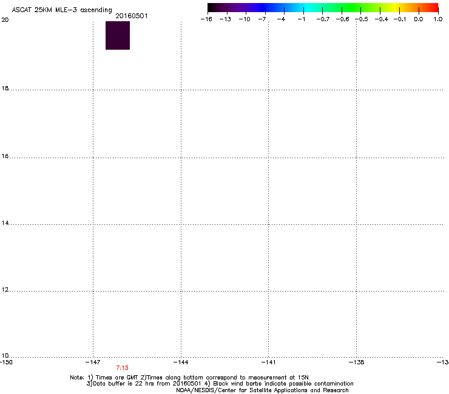
Task: Click the "-0.6" color bar label
Action: pos(342,19)
